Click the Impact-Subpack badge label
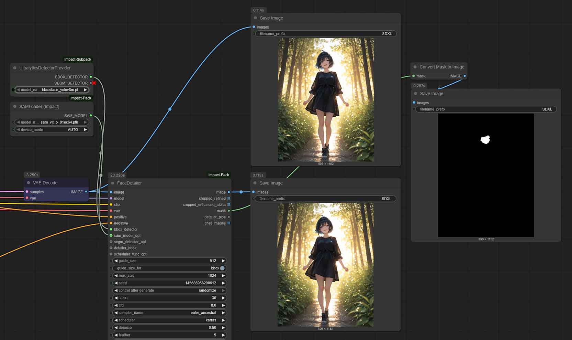Screen dimensions: 572x340 pyautogui.click(x=78, y=60)
